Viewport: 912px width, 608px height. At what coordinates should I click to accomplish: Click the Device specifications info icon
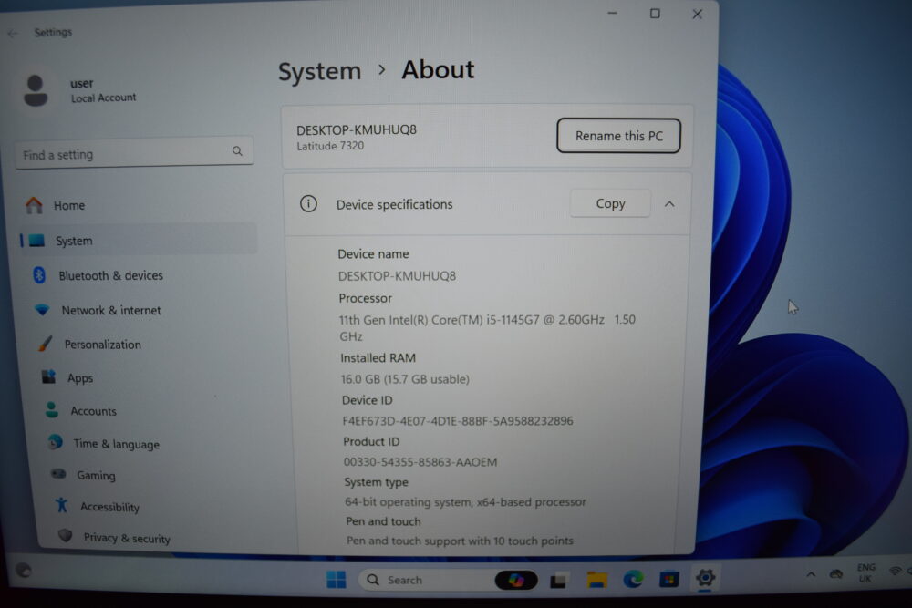click(x=308, y=204)
